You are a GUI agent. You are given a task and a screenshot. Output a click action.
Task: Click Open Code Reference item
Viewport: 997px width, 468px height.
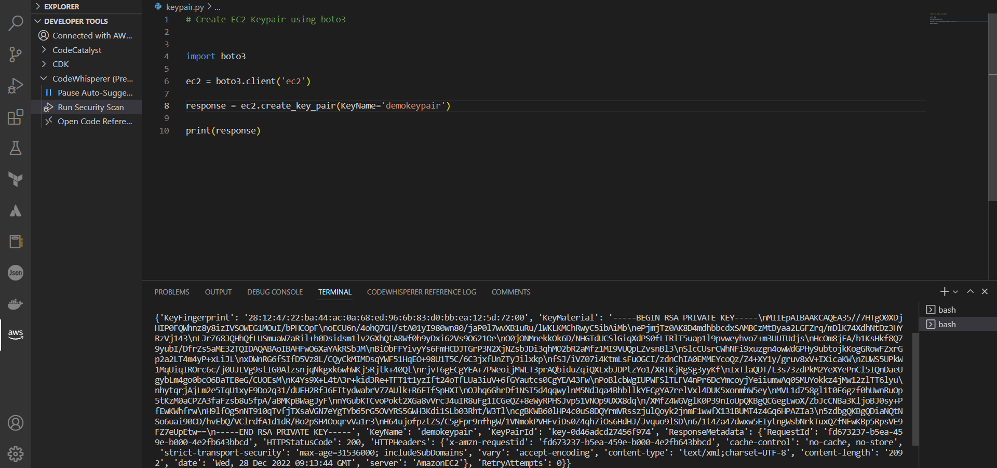tap(95, 121)
